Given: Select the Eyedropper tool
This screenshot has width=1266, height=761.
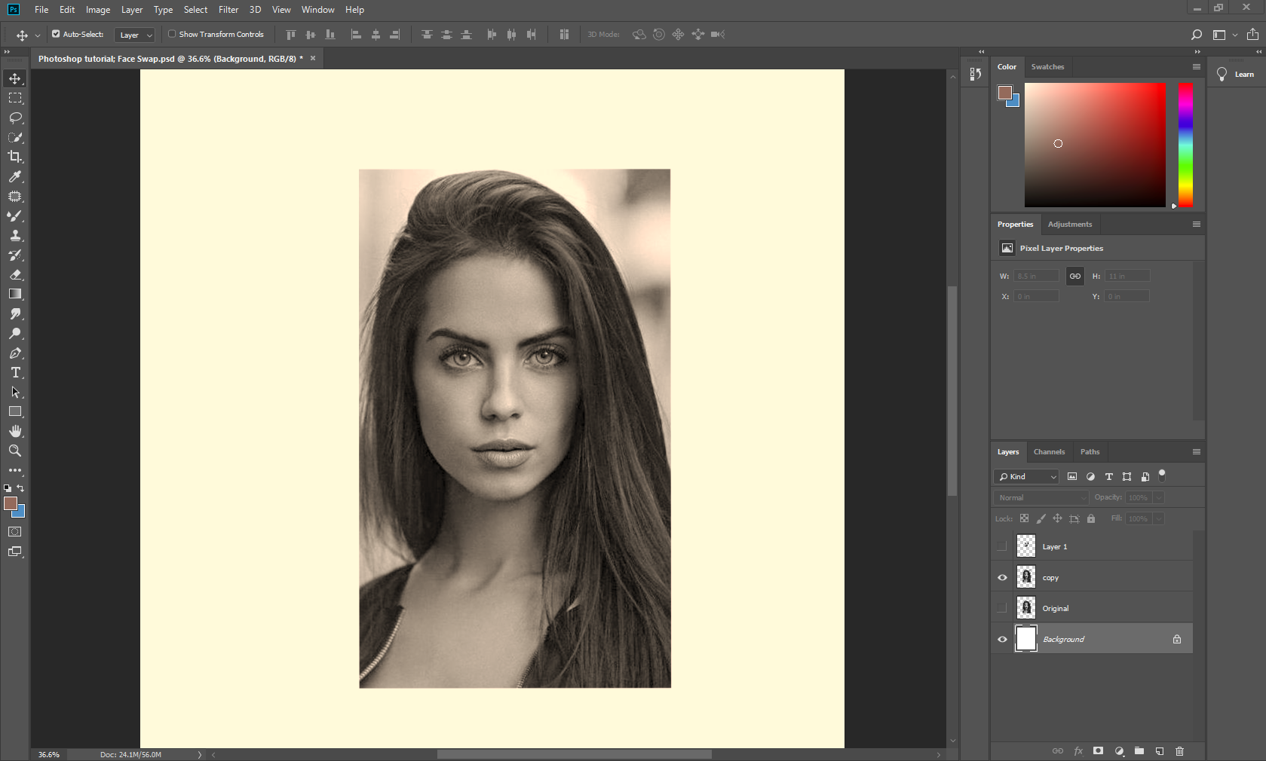Looking at the screenshot, I should coord(15,176).
